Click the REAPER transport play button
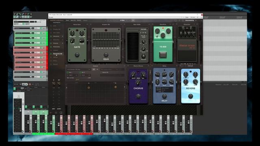The height and width of the screenshot is (146, 260). 23,84
